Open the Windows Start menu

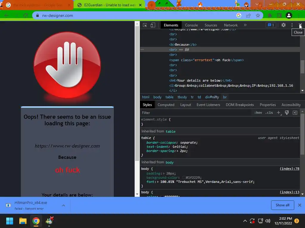[10, 221]
